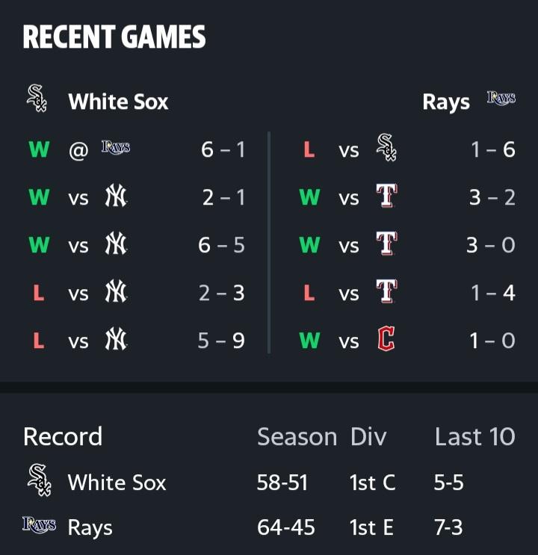The image size is (538, 555).
Task: Select the Yankees logo in 5–9 loss row
Action: pyautogui.click(x=116, y=338)
